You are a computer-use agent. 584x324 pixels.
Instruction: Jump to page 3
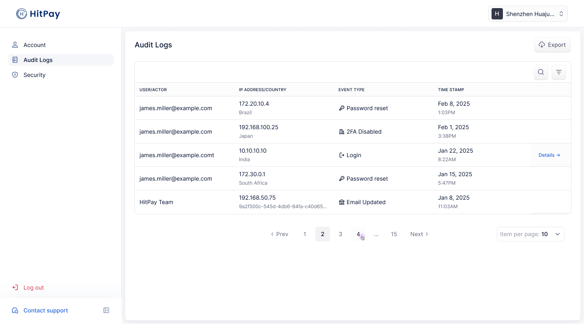click(x=340, y=234)
